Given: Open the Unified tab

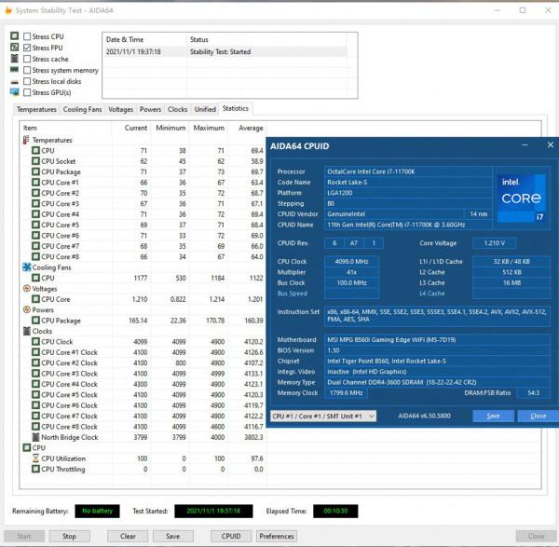Looking at the screenshot, I should [x=205, y=109].
